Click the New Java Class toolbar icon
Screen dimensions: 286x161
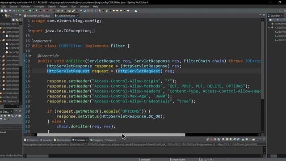coord(62,11)
